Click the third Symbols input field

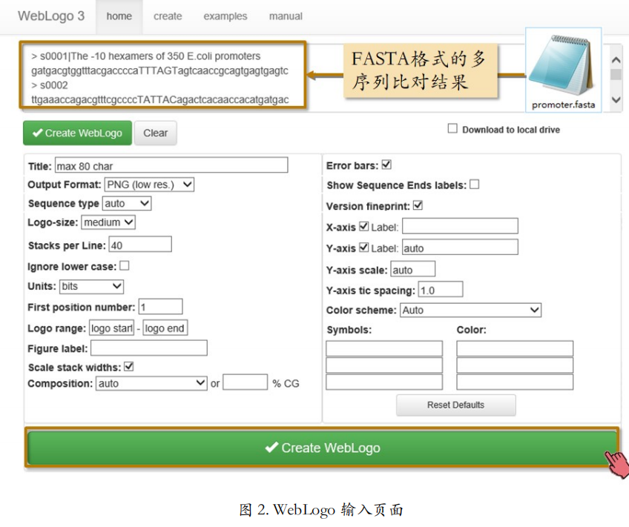coord(384,382)
